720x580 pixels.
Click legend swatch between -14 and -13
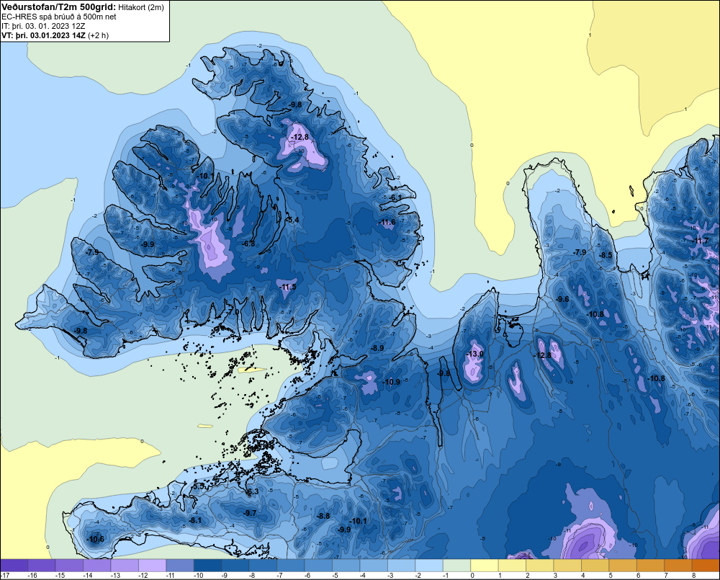tap(97, 565)
